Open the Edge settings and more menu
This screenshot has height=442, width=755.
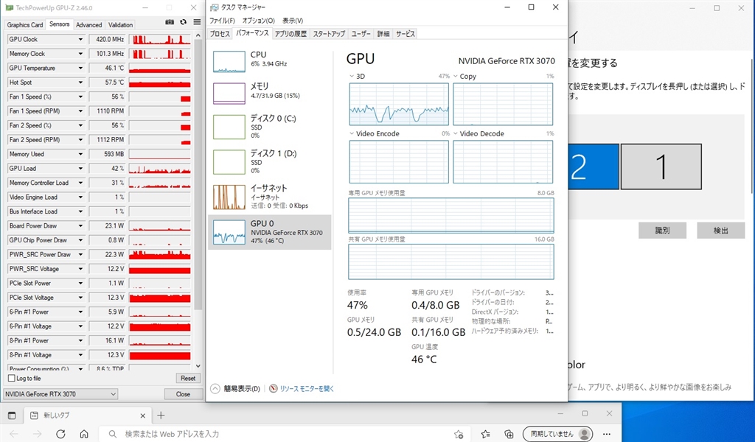click(x=607, y=435)
